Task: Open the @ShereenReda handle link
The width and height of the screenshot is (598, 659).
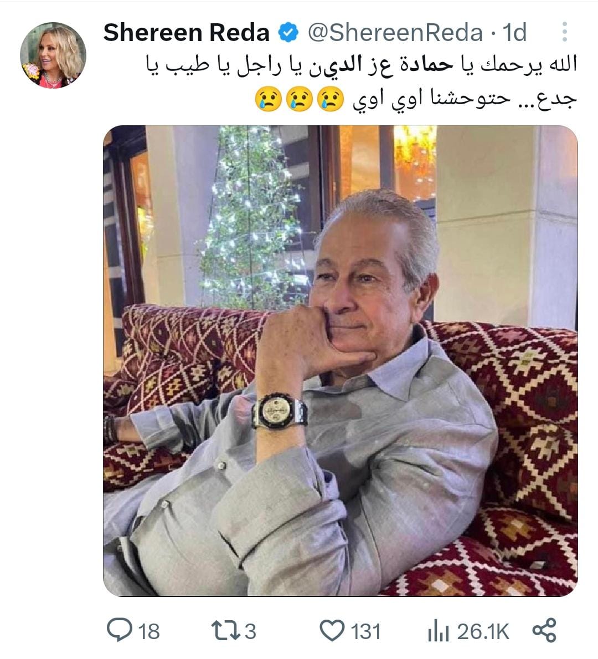Action: tap(395, 33)
